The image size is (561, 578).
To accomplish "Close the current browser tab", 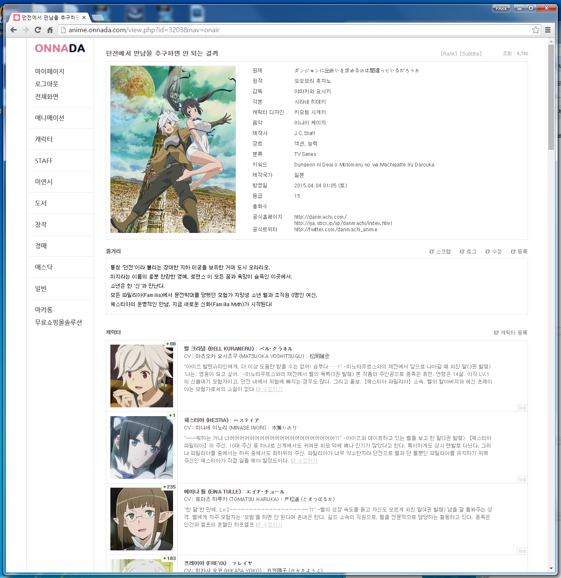I will (84, 18).
